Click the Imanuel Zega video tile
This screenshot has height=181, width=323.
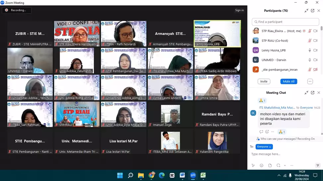[170, 114]
